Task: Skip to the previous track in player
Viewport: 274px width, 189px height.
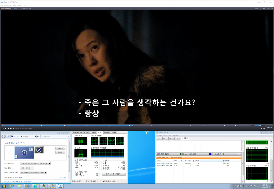Action: point(8,129)
